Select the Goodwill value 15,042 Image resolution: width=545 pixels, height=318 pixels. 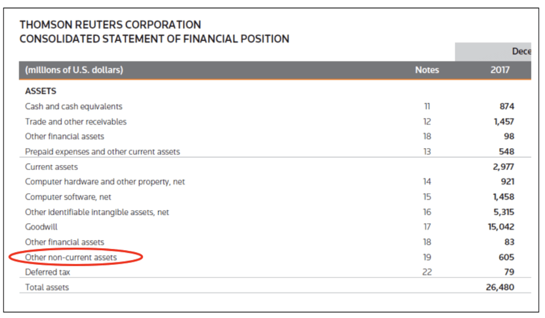(x=501, y=227)
